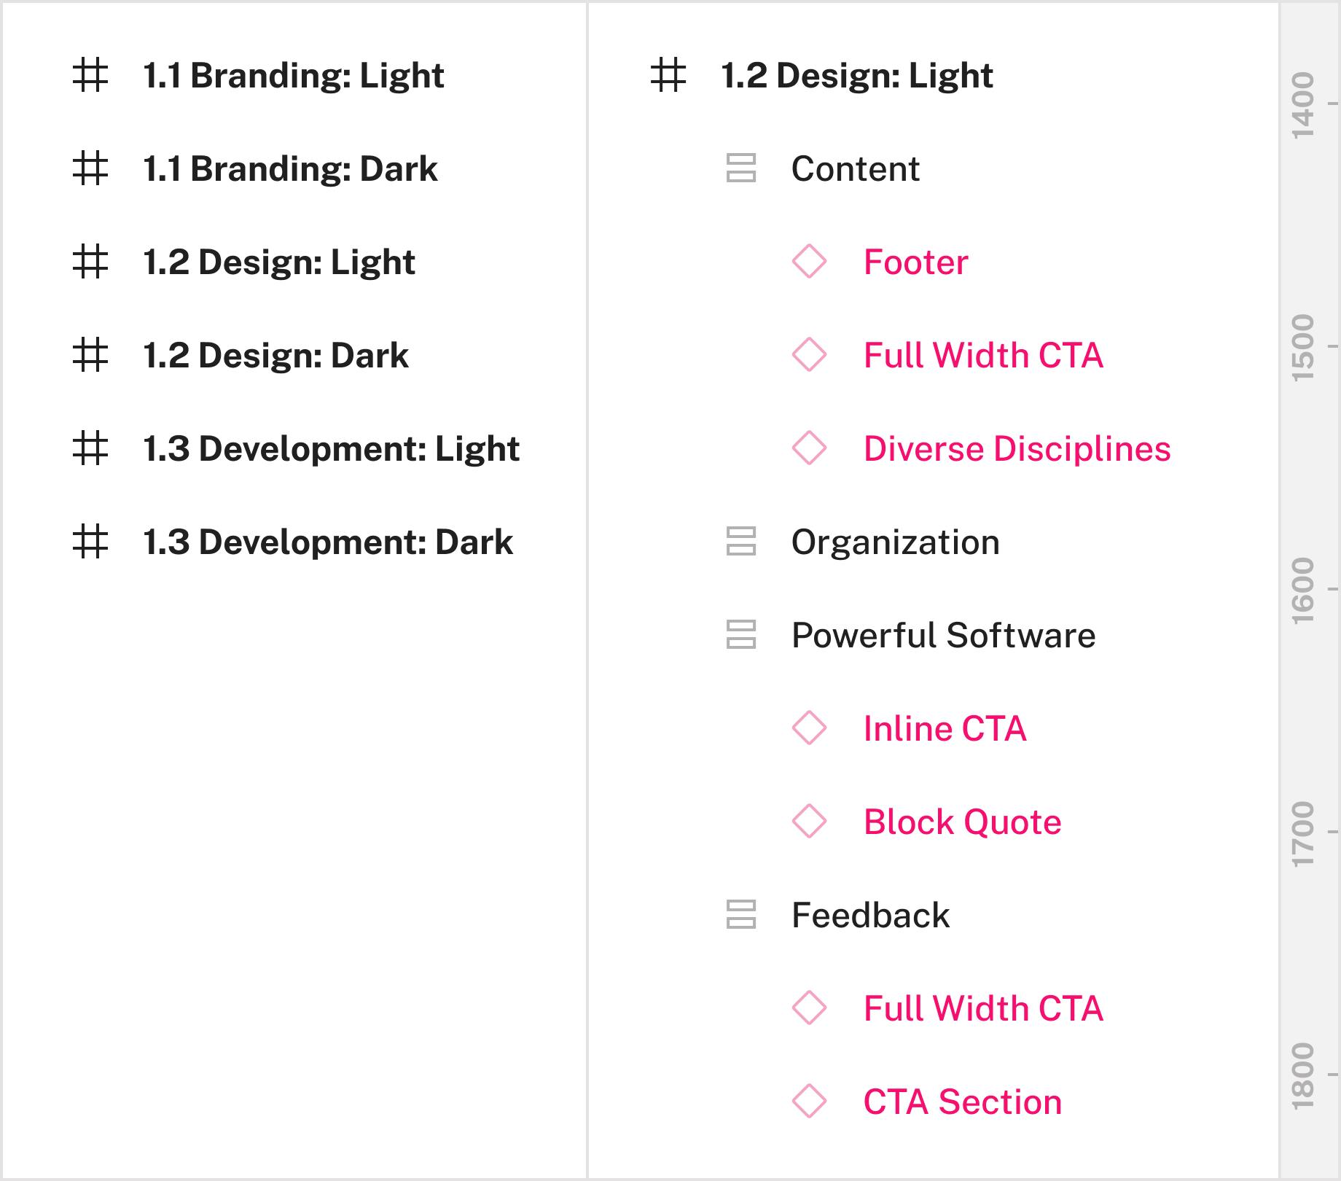Click the diamond component icon beside Footer

click(809, 262)
